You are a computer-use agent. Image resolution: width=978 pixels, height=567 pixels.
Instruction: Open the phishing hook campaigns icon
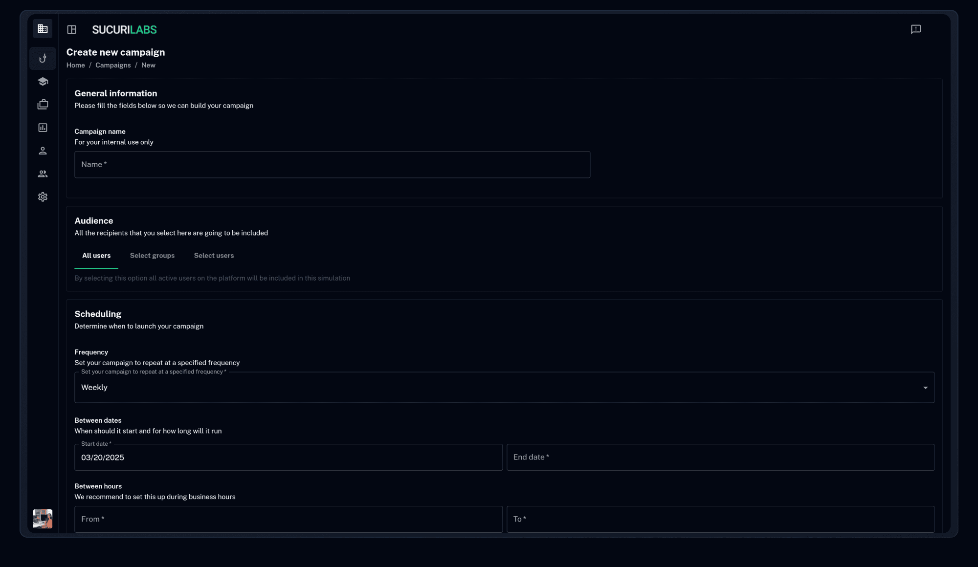click(x=43, y=59)
